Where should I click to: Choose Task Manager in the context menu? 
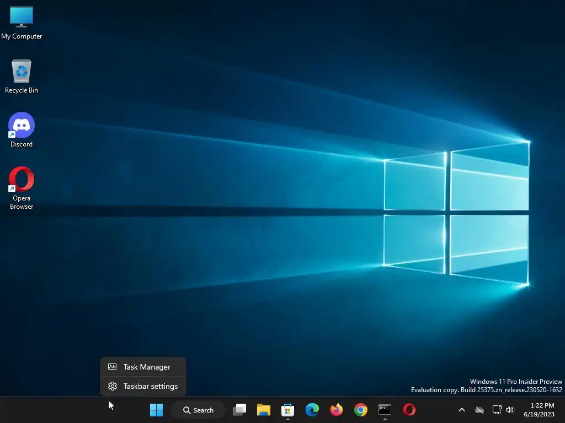point(143,367)
